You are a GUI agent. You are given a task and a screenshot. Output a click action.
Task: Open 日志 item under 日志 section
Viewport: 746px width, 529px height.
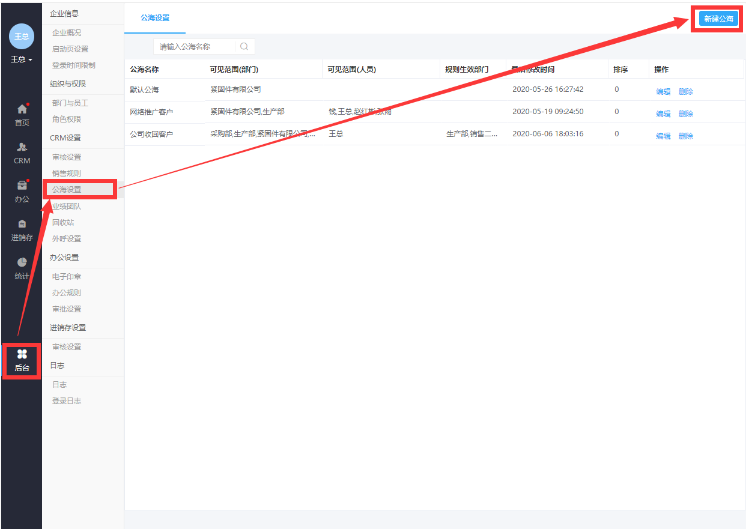[59, 384]
